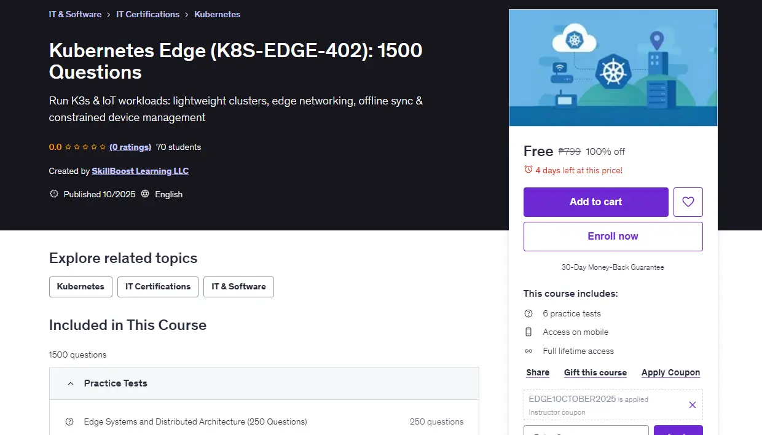Open Edge Systems and Distributed Architecture test

195,421
